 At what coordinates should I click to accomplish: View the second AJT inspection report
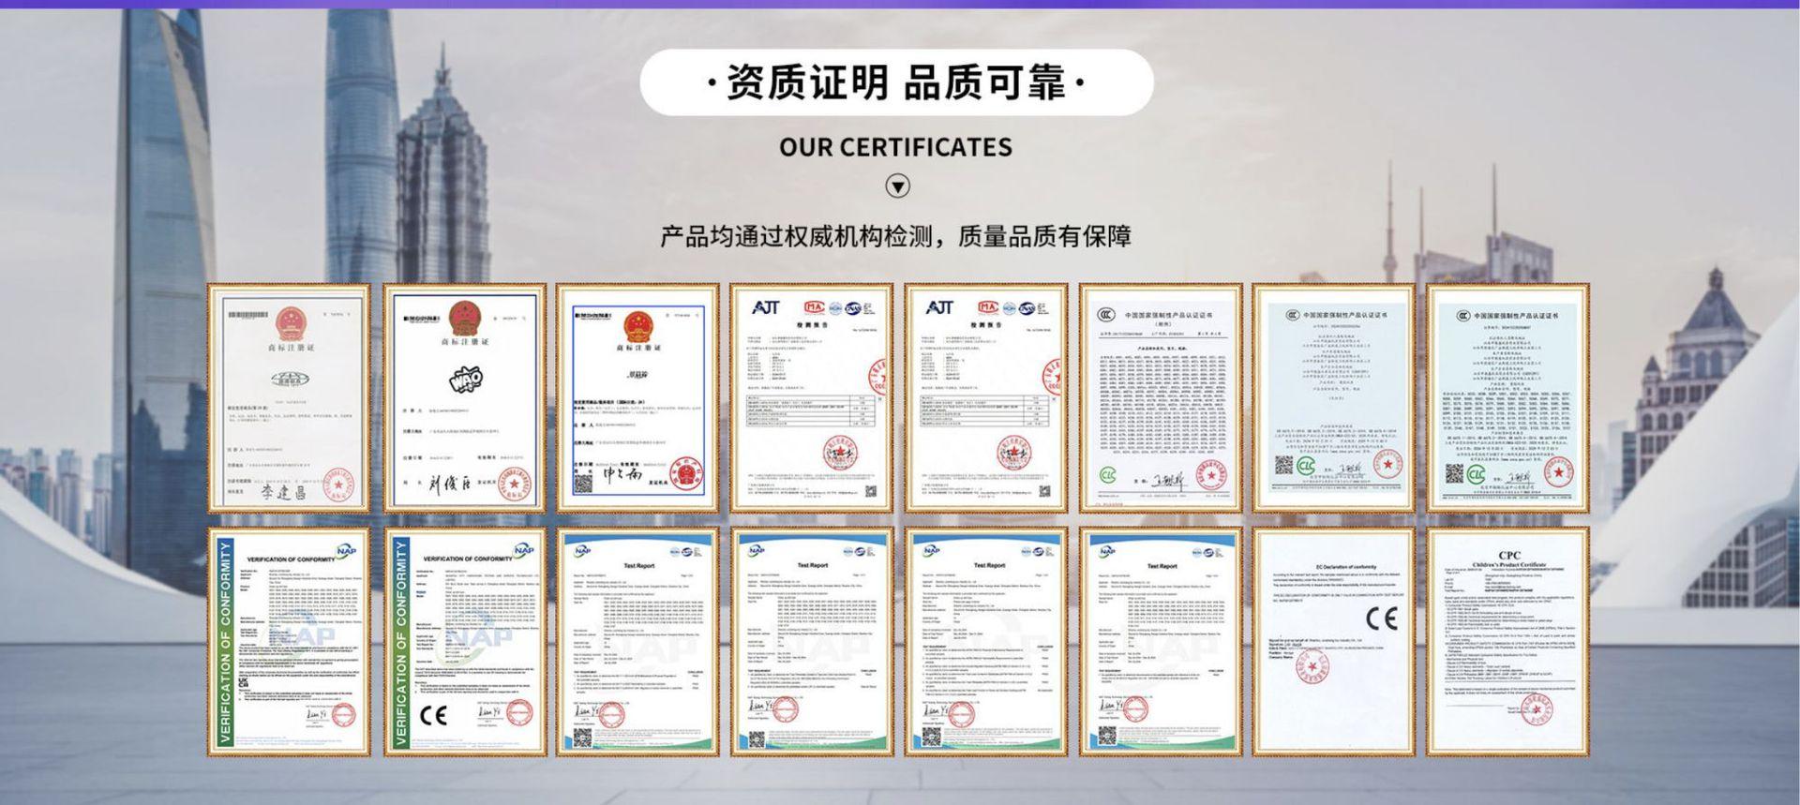pyautogui.click(x=985, y=398)
